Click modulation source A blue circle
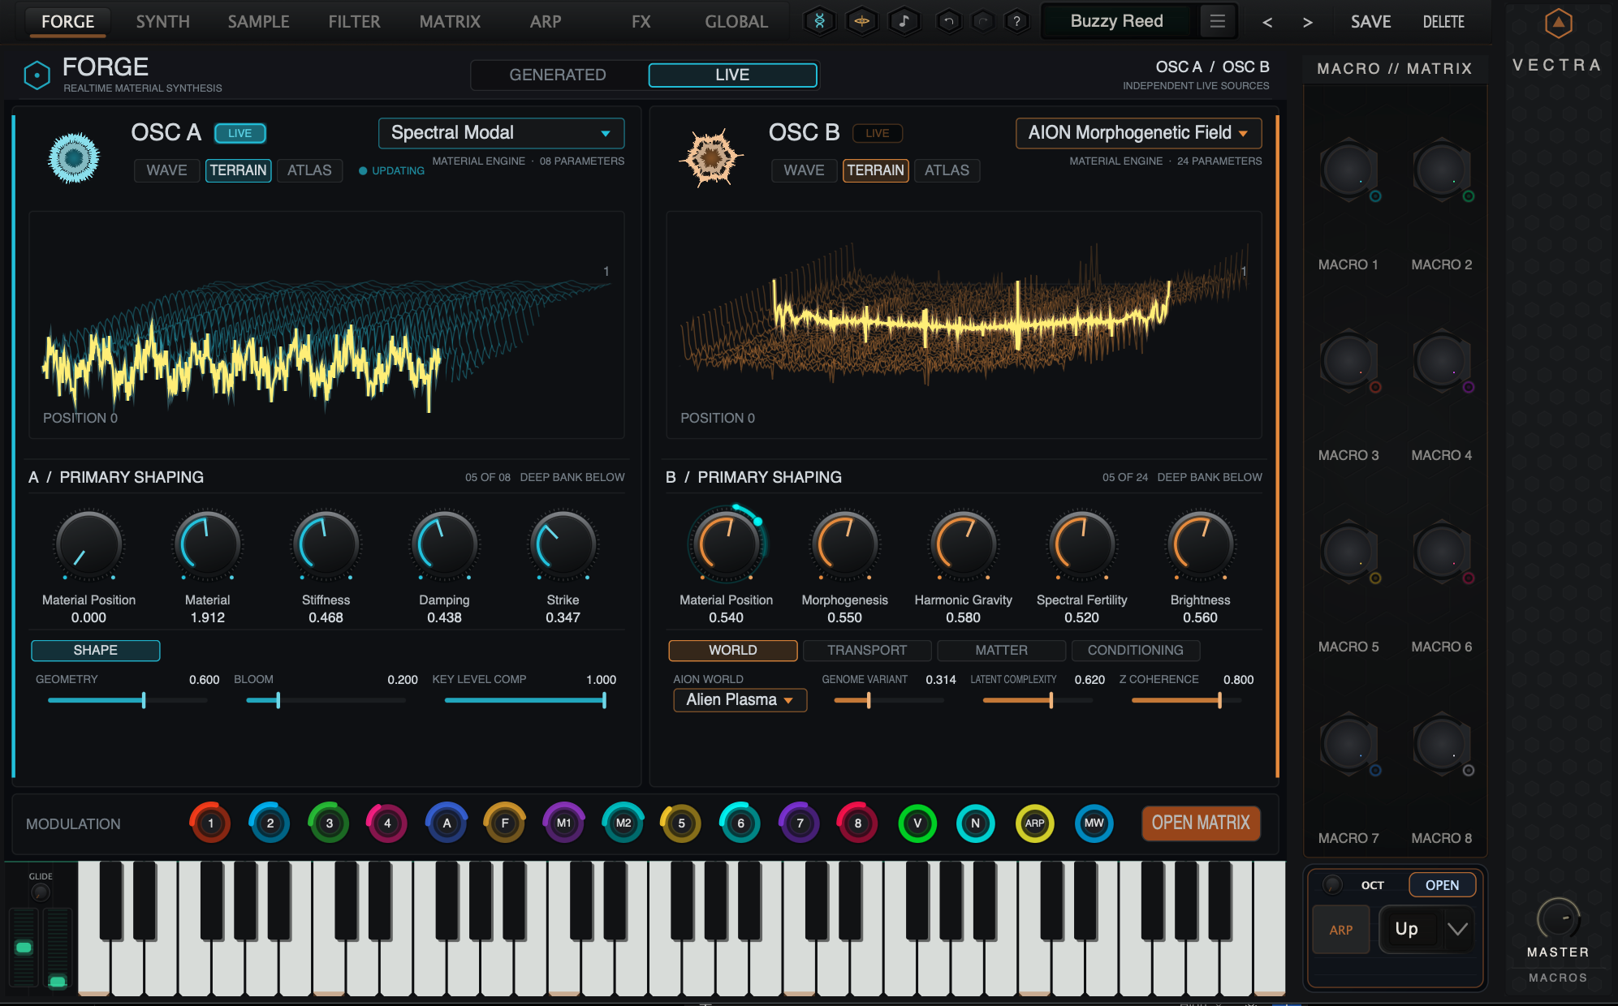 tap(447, 823)
